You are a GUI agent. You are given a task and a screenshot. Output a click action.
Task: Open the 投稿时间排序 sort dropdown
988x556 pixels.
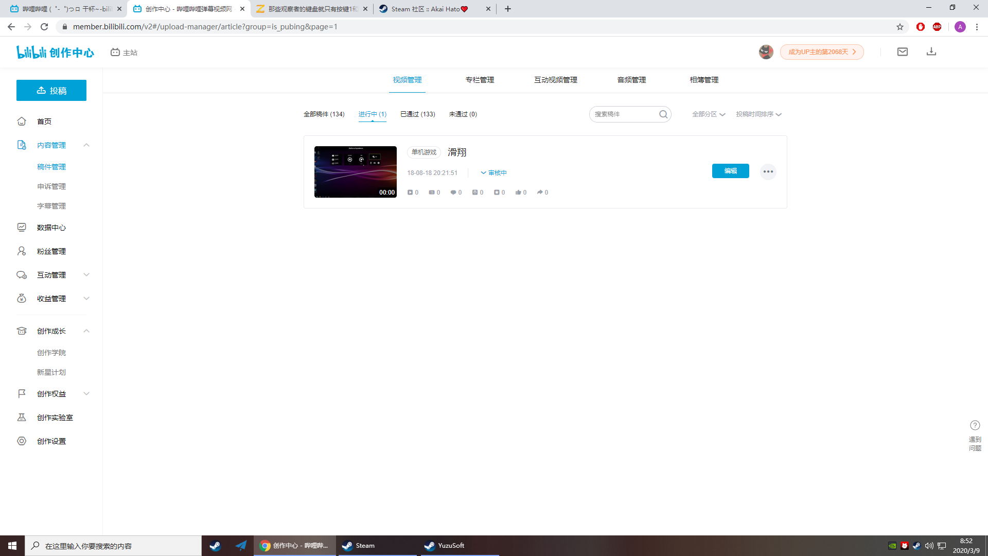pos(758,114)
